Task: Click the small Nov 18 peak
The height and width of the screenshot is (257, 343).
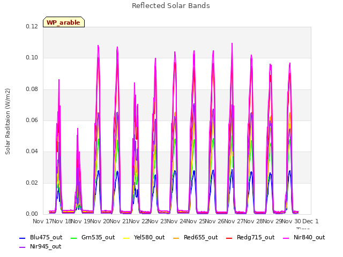Action: pyautogui.click(x=77, y=129)
